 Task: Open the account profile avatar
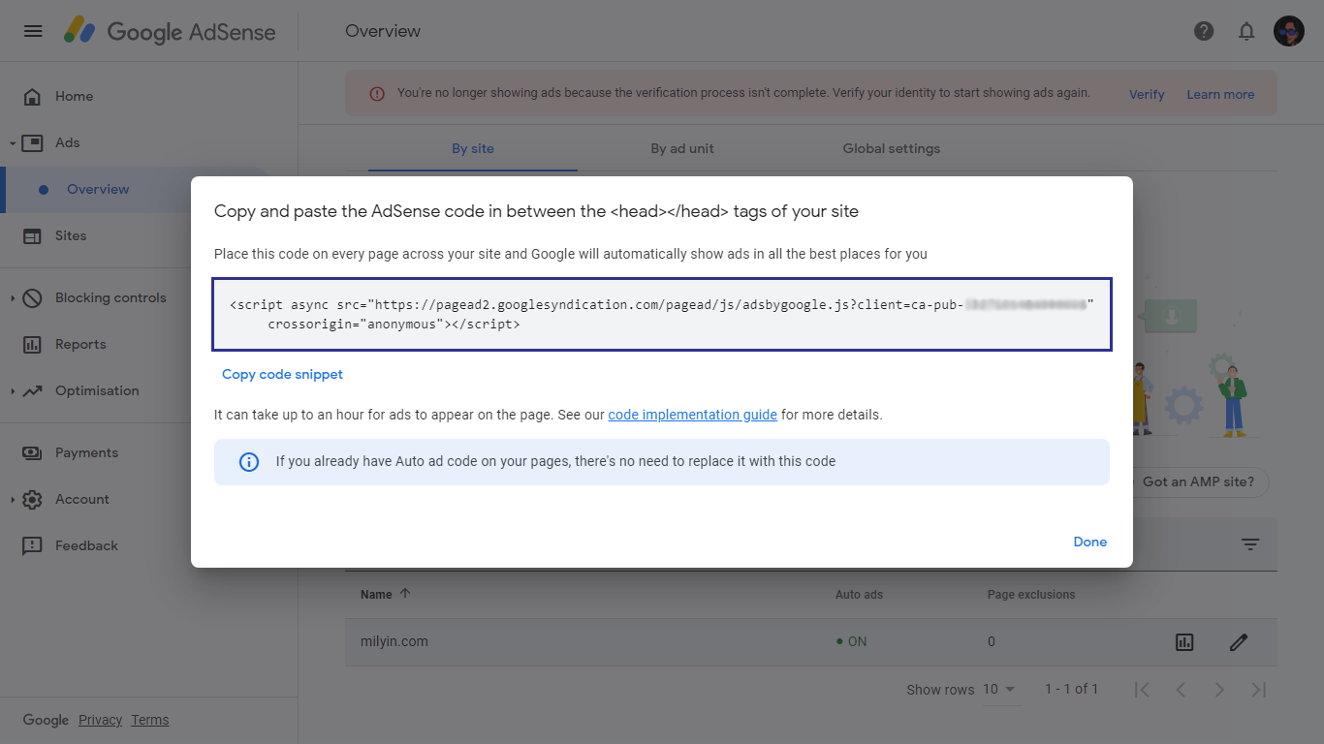[x=1289, y=31]
